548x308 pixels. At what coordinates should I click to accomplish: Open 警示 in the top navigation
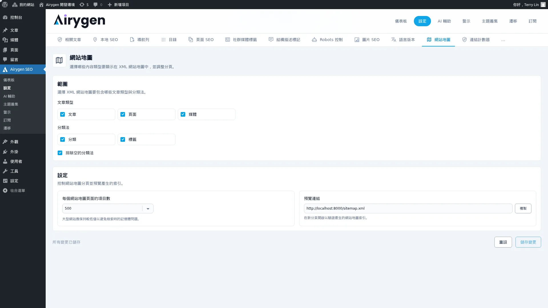click(466, 21)
